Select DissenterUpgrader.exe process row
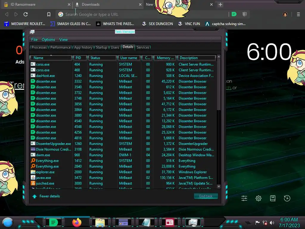305x229 pixels. click(x=123, y=144)
